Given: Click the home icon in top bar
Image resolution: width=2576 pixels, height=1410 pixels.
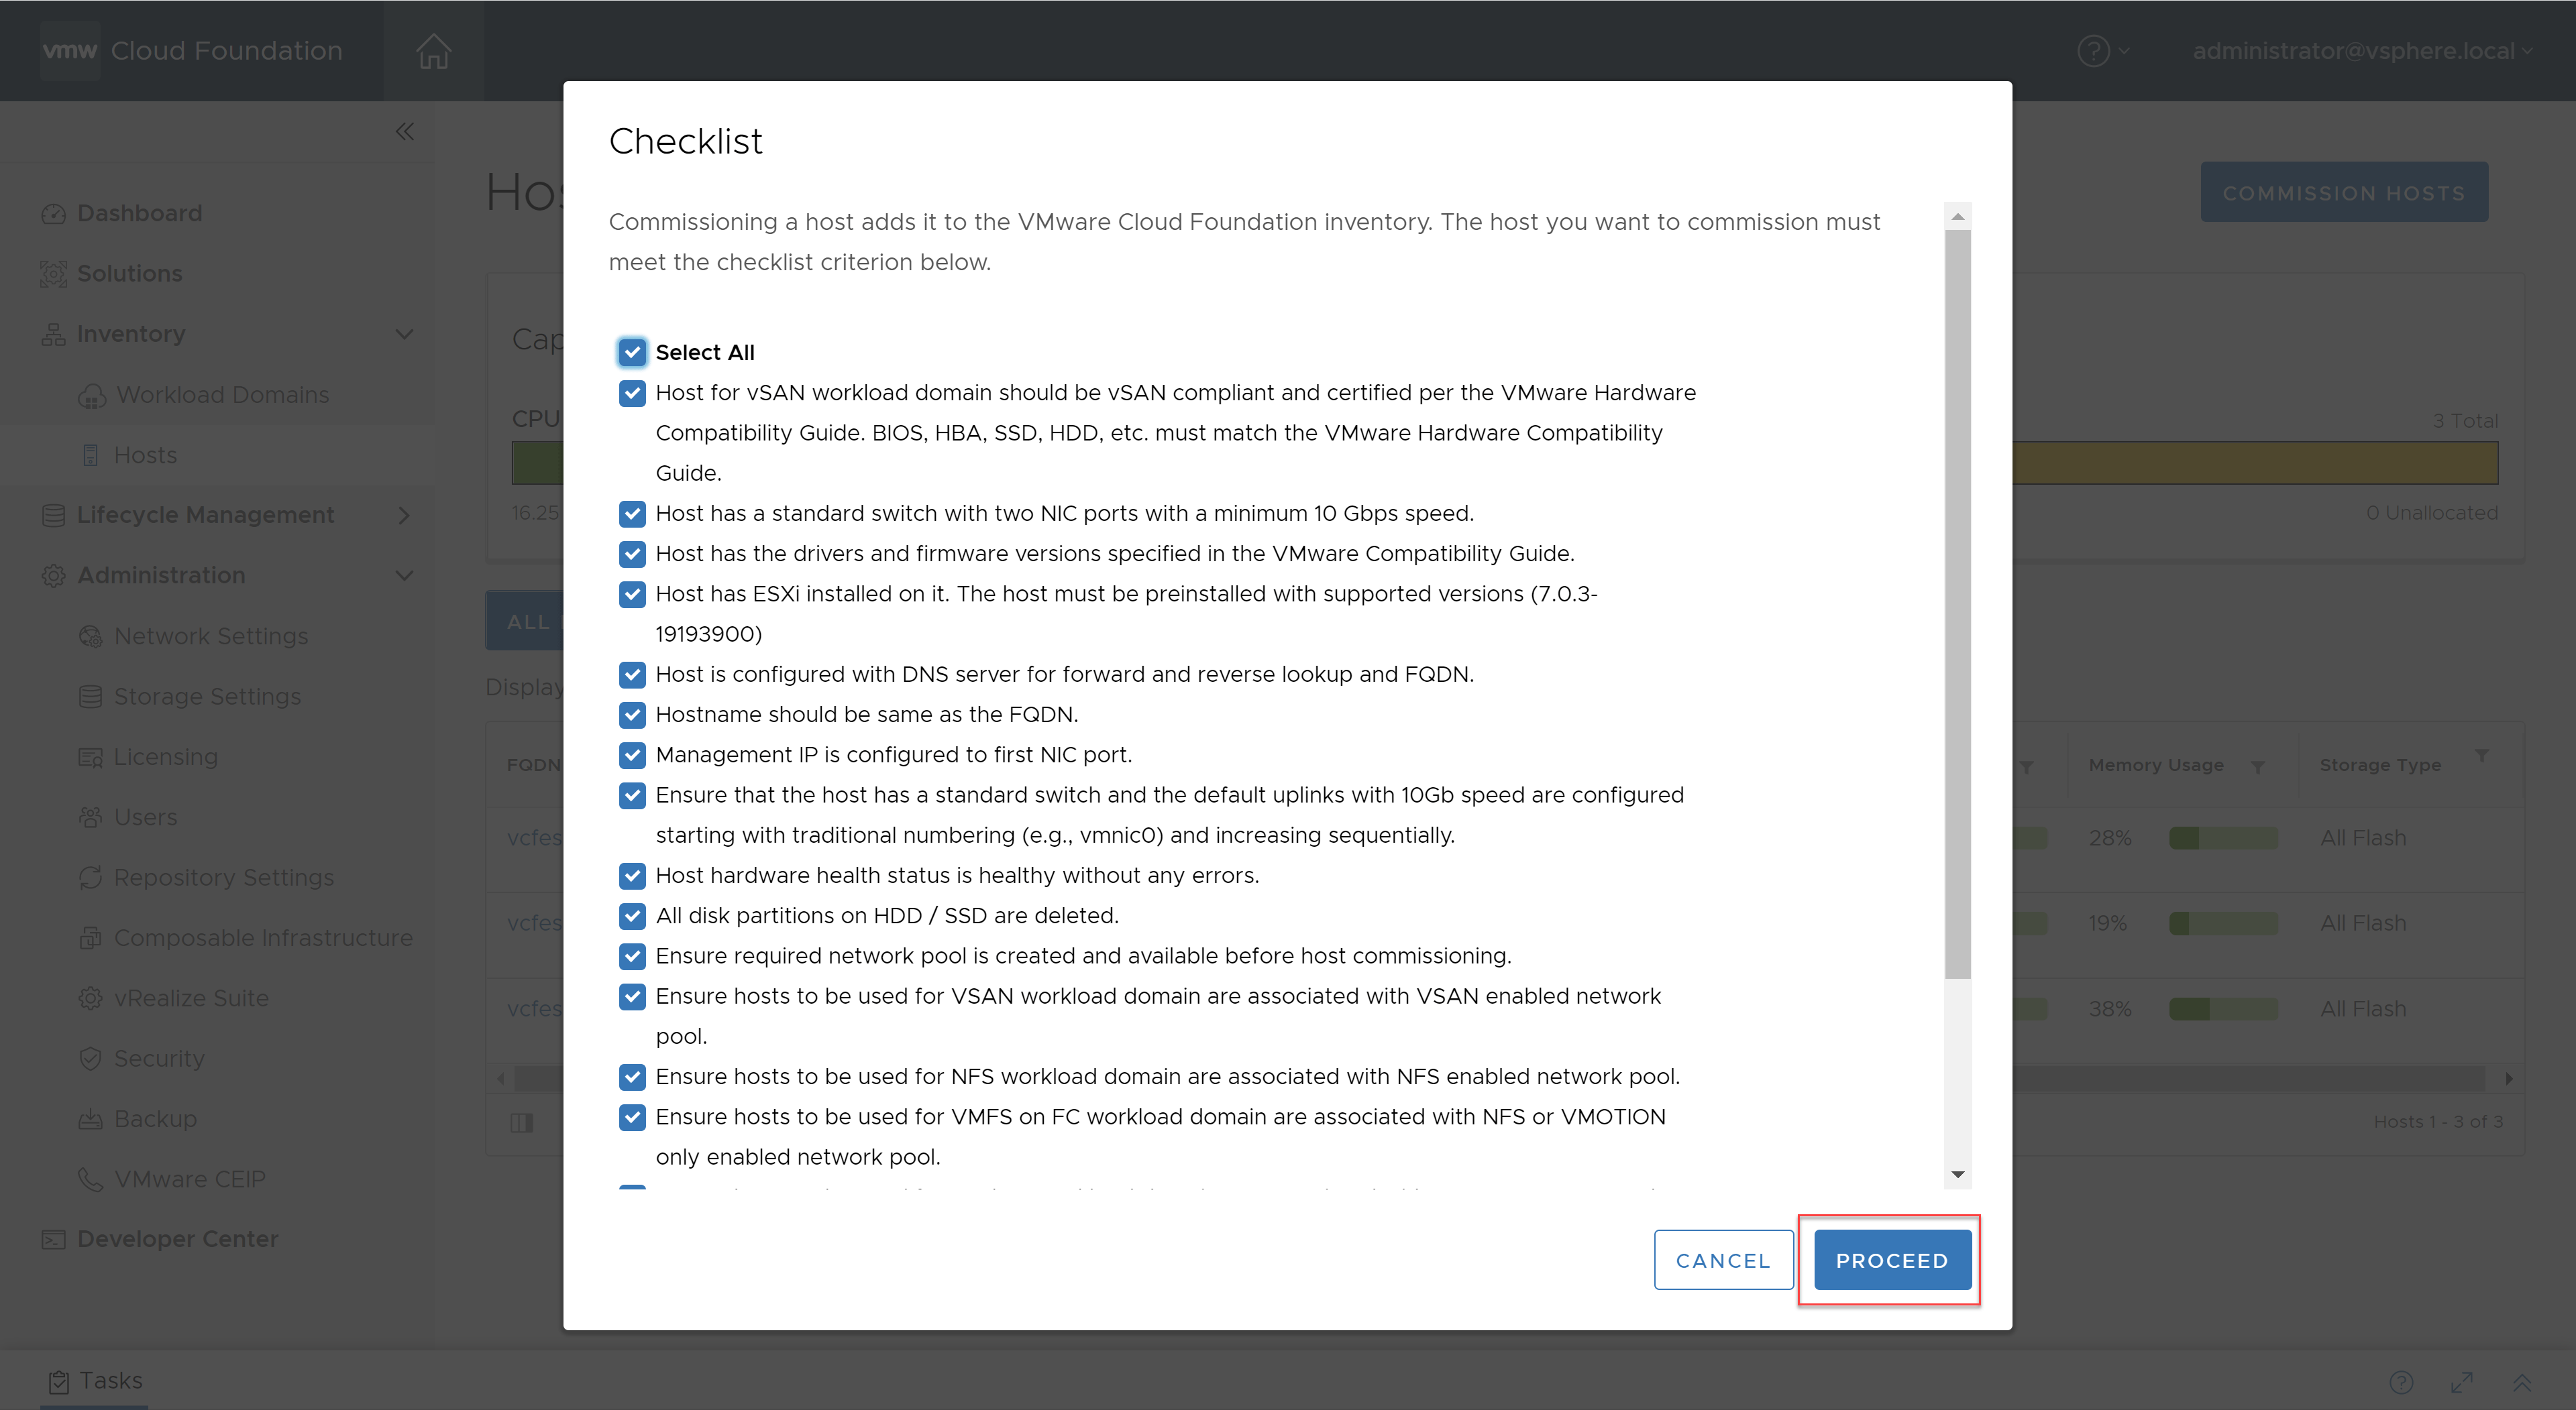Looking at the screenshot, I should [x=433, y=51].
